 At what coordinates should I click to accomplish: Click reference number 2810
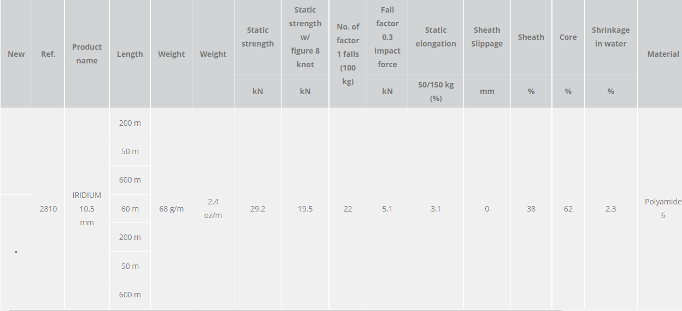[48, 209]
